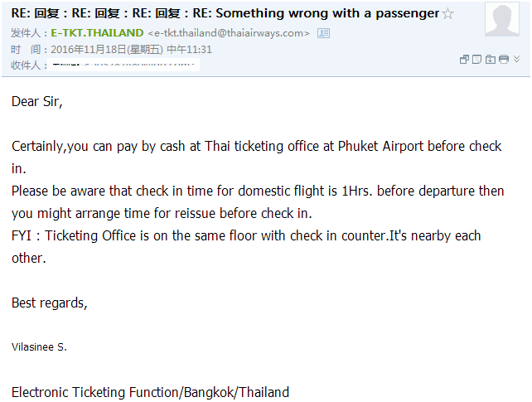Open email in new window icon
Viewport: 532px width, 402px height.
click(x=465, y=60)
